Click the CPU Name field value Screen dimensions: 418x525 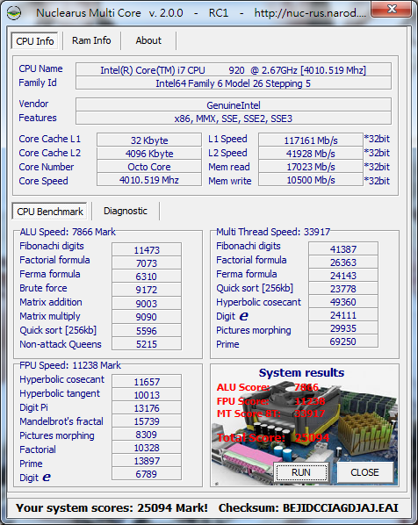pos(233,70)
